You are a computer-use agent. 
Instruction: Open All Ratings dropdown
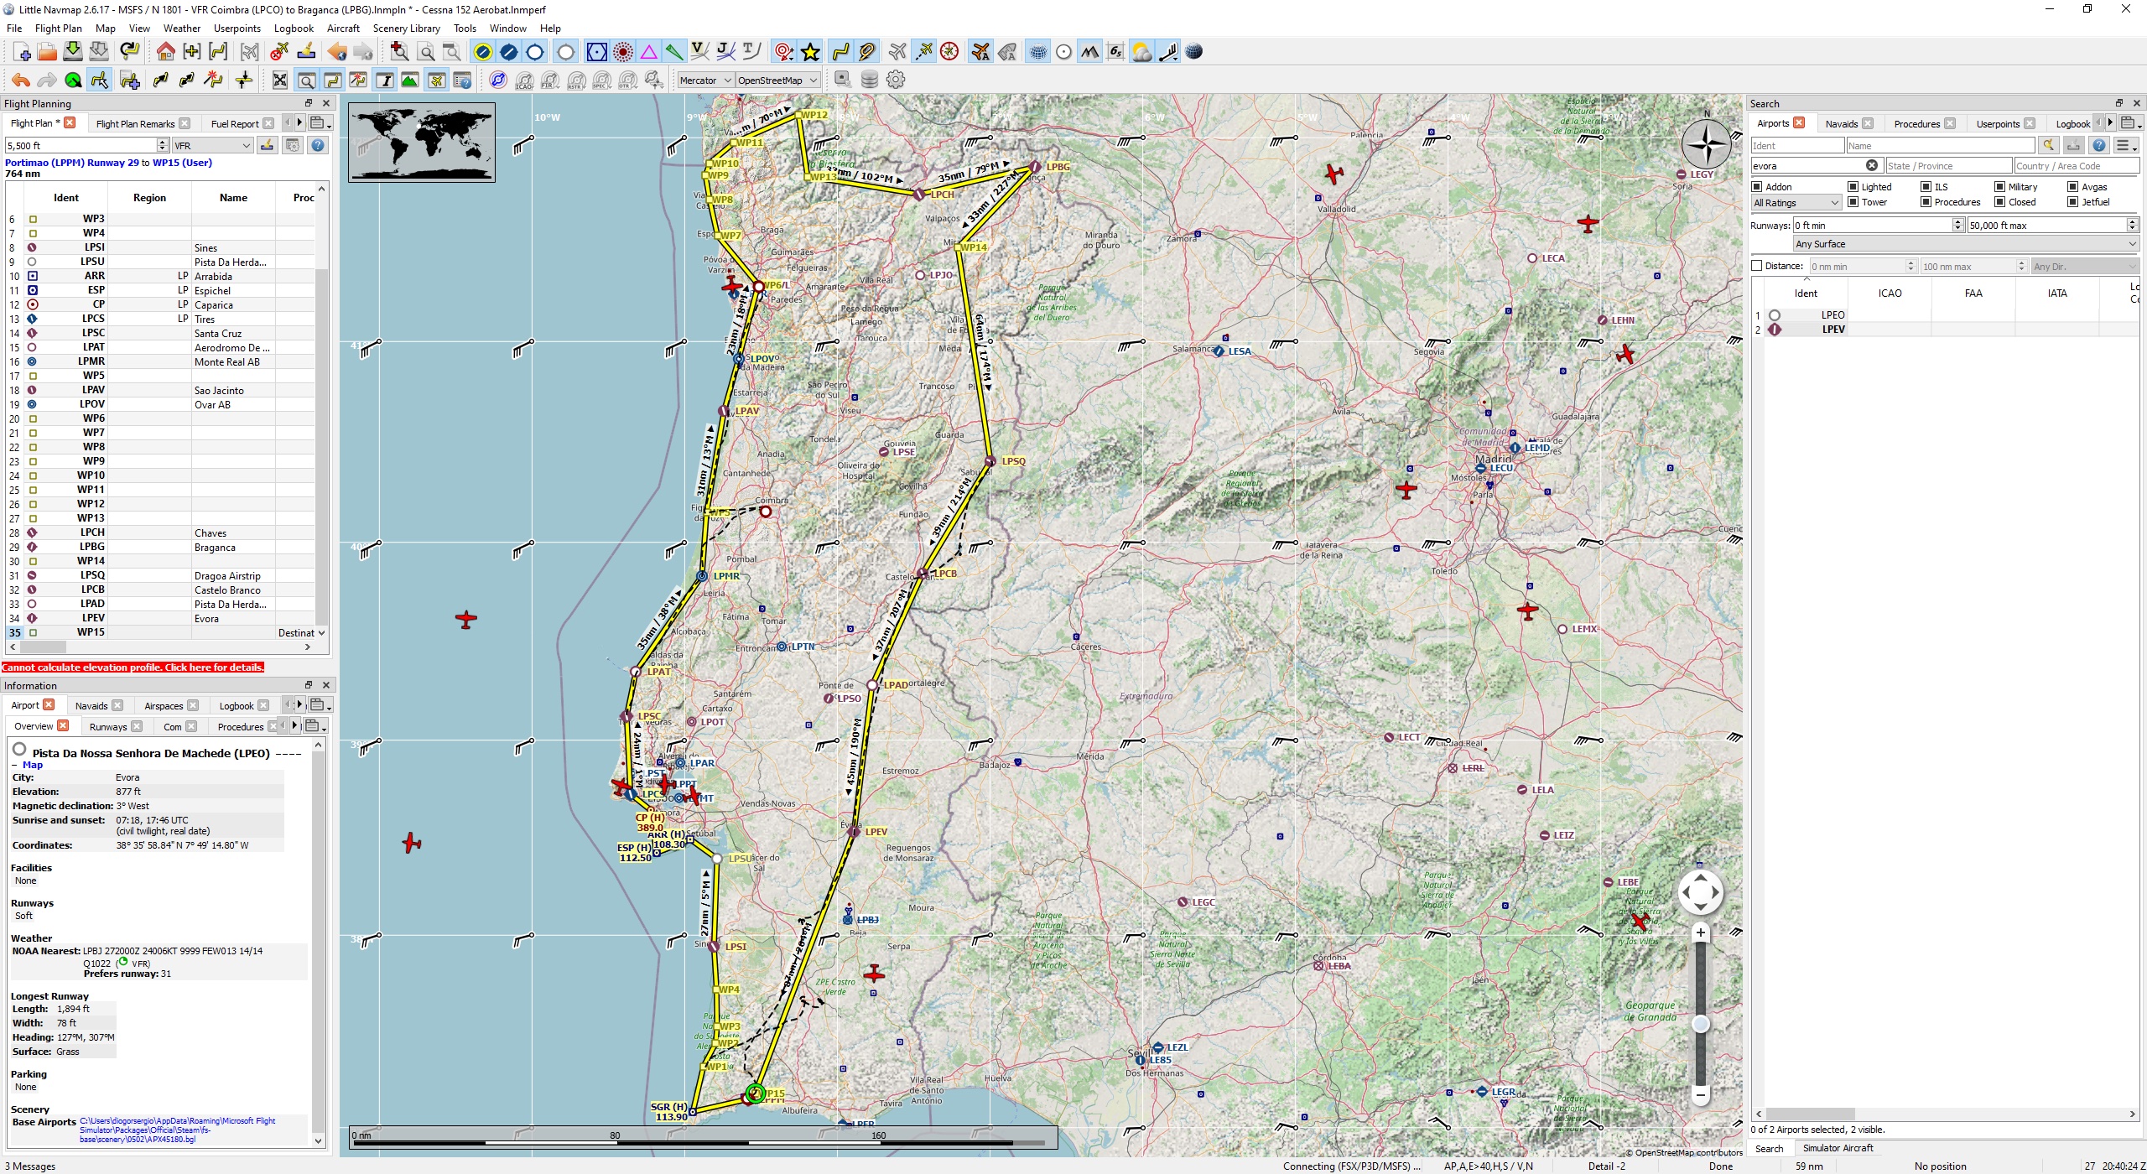(1796, 203)
